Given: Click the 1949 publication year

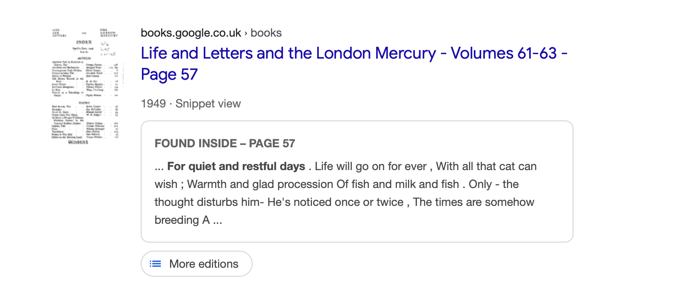Looking at the screenshot, I should pyautogui.click(x=153, y=104).
